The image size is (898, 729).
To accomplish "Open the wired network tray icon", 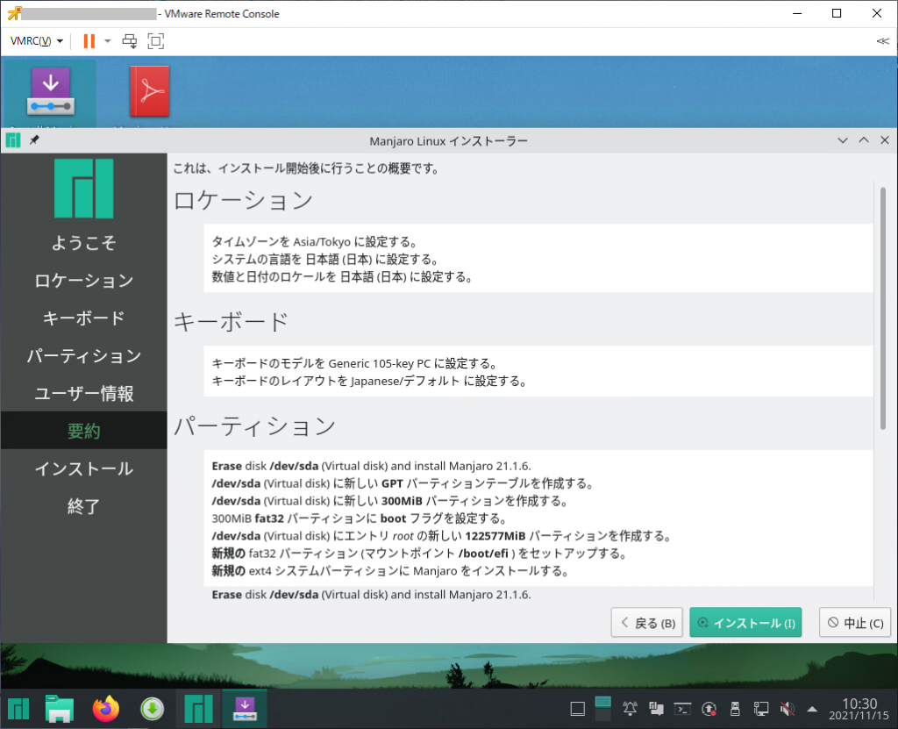I will pos(761,710).
